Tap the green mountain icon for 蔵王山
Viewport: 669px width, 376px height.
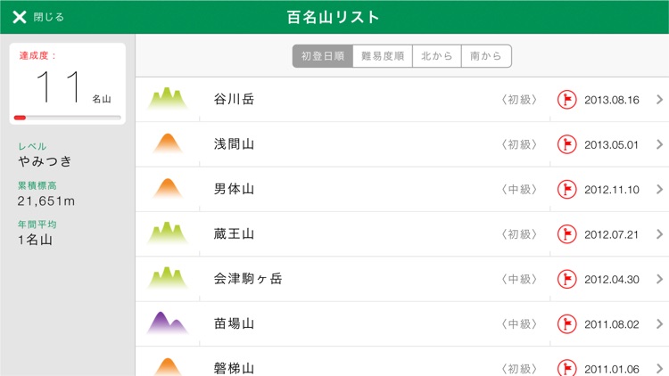[168, 233]
